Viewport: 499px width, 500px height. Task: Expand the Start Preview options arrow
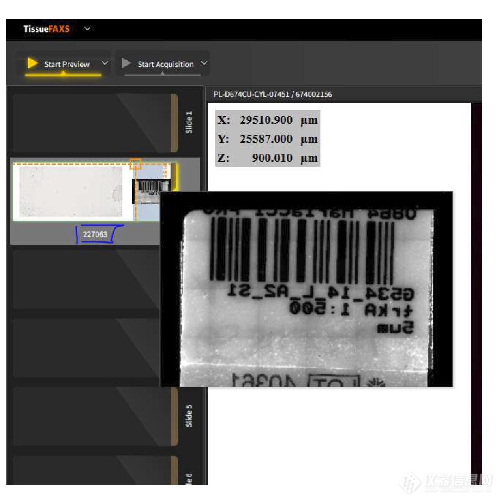105,63
